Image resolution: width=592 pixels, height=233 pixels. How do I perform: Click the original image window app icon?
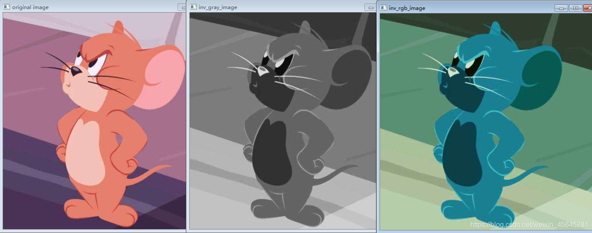[7, 7]
